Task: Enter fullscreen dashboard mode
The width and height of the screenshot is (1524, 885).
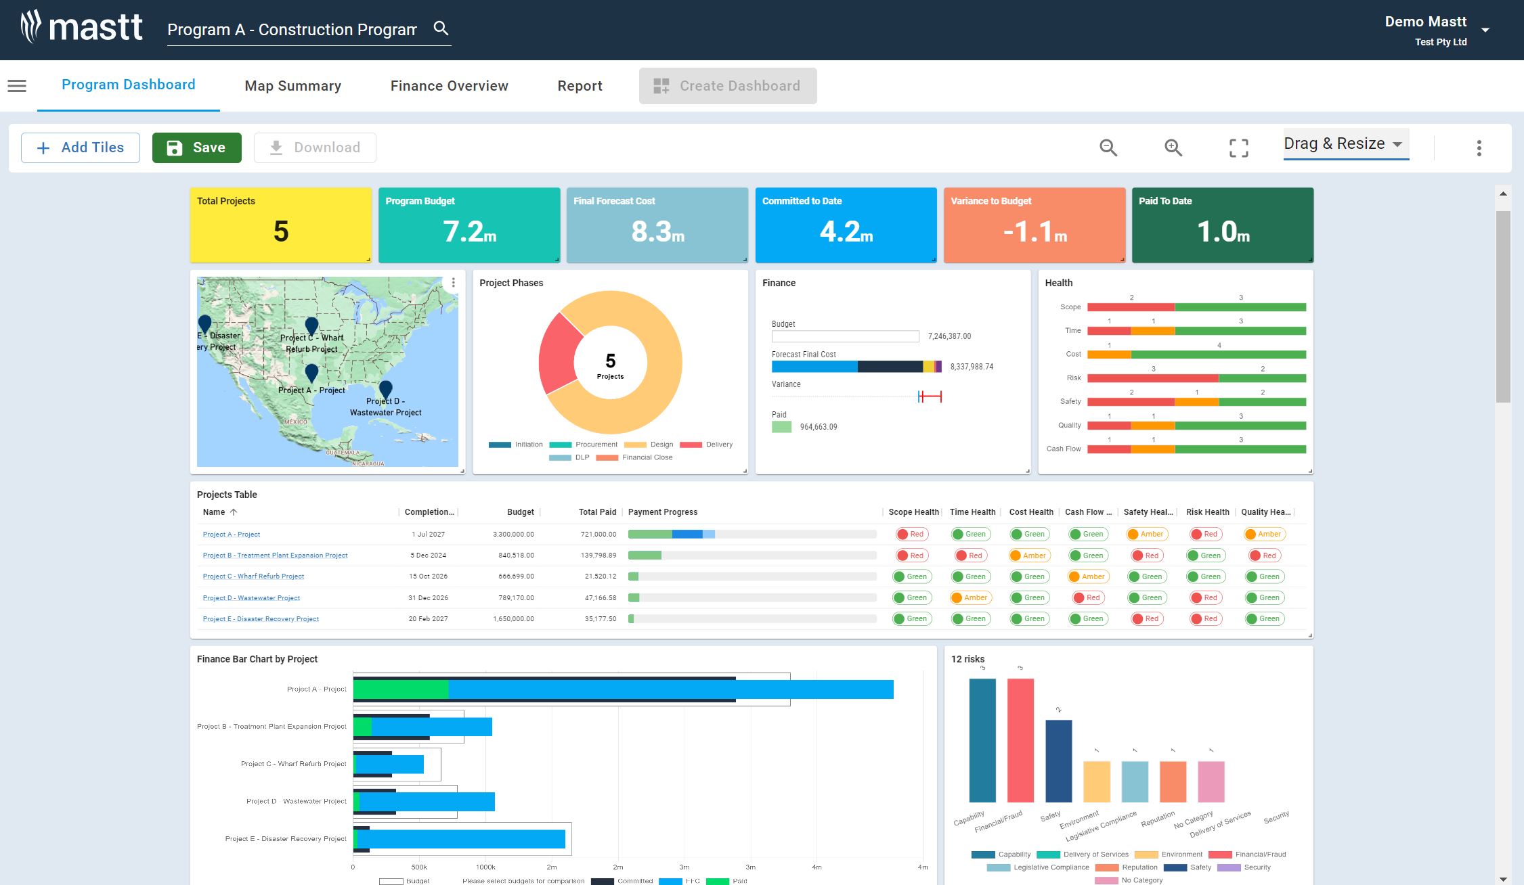Action: (x=1238, y=147)
